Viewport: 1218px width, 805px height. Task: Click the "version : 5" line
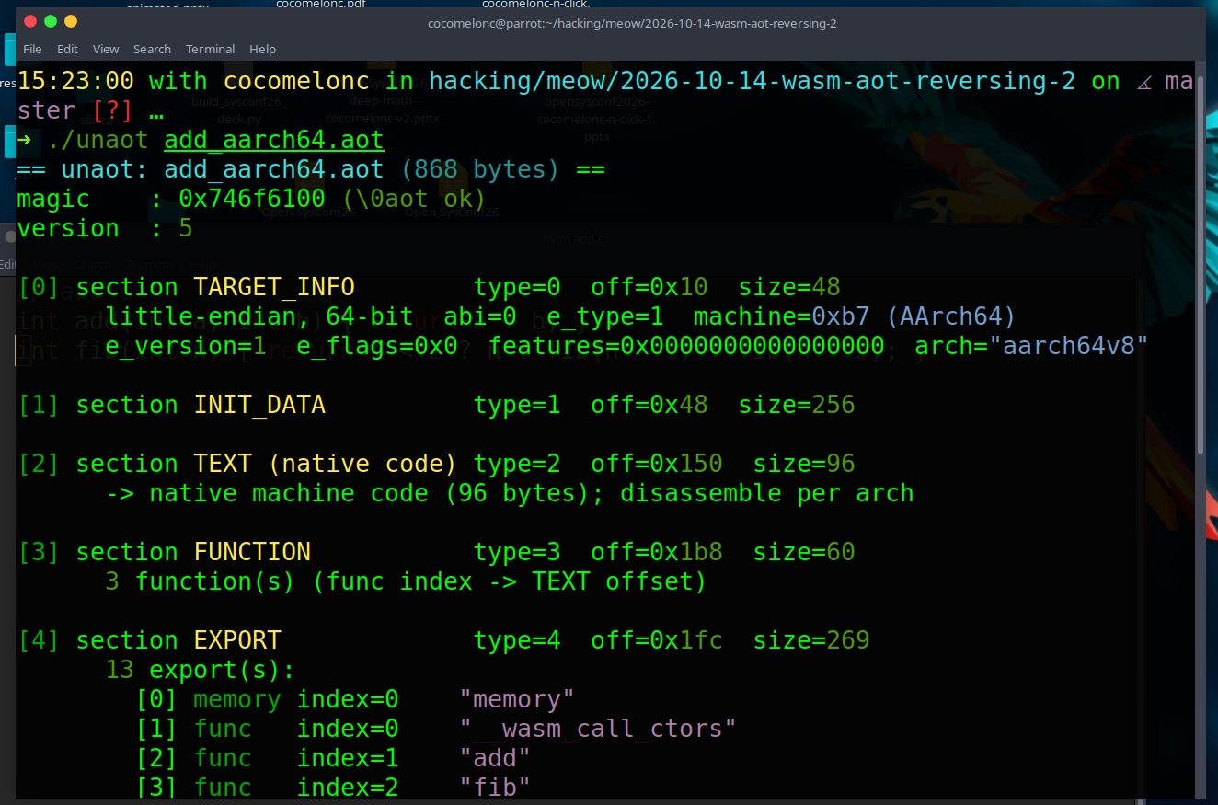point(105,229)
